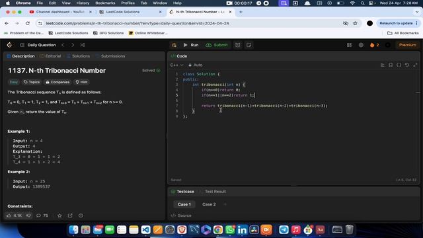Expand the editor to fullscreen
The width and height of the screenshot is (423, 238).
(415, 65)
